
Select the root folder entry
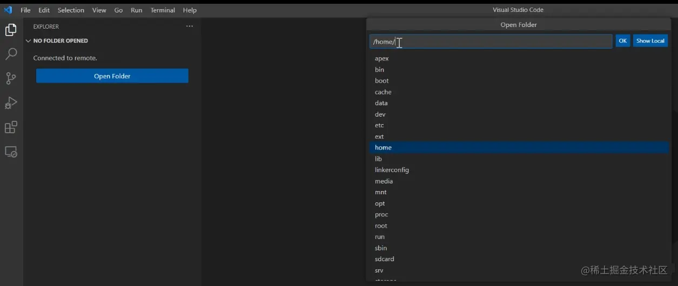519,226
